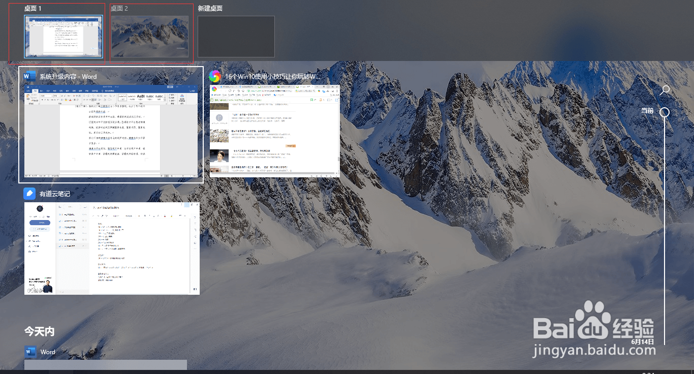The width and height of the screenshot is (694, 374).
Task: Click the 当前 timeline label
Action: click(647, 111)
